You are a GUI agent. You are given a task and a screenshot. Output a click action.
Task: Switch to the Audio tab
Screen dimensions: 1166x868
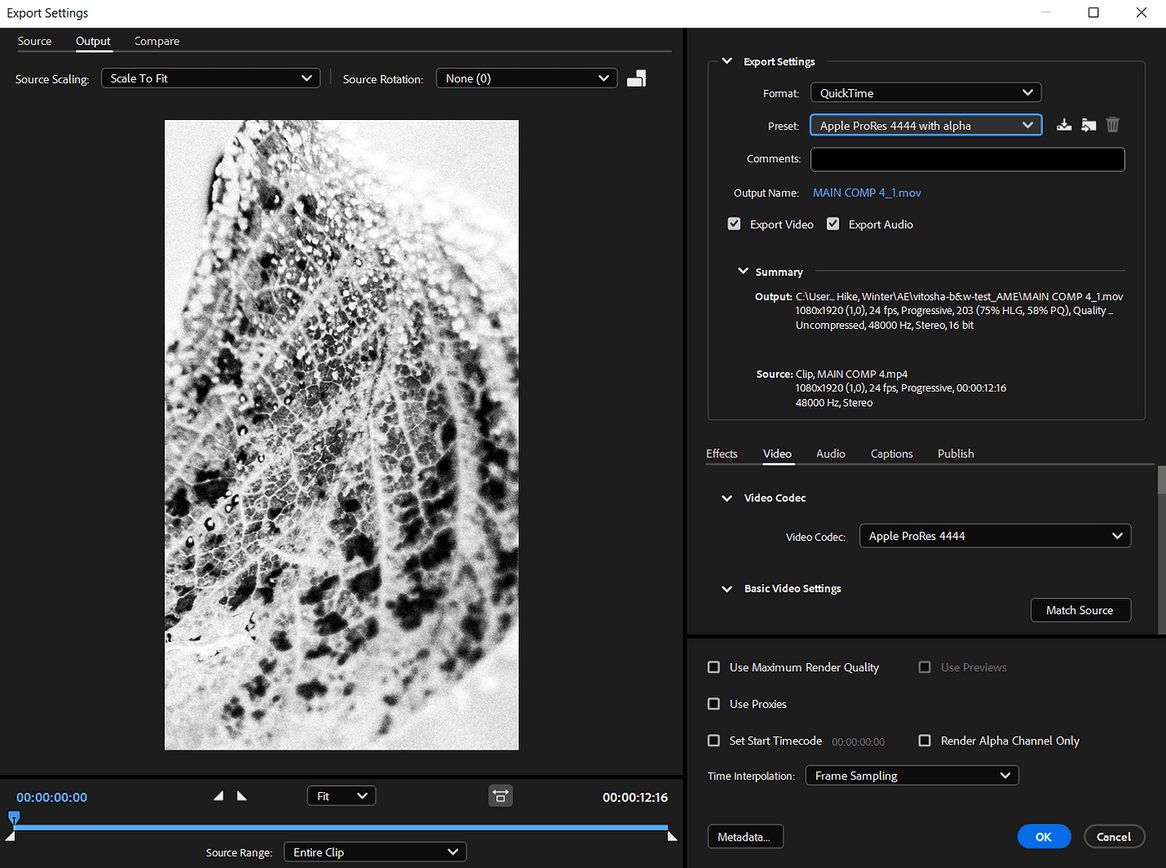tap(830, 454)
